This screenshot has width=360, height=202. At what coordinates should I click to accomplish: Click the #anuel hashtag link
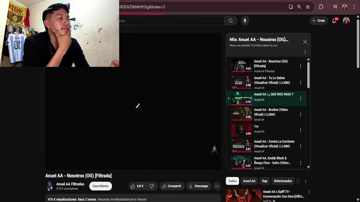pyautogui.click(x=141, y=199)
